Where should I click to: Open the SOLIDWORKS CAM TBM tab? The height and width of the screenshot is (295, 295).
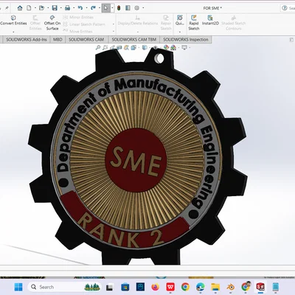tap(134, 39)
